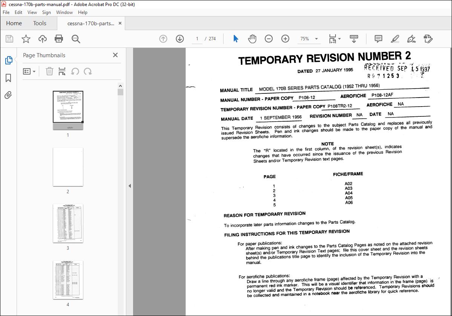452x316 pixels.
Task: Click the 'A06' fiche/frame entry
Action: point(349,203)
